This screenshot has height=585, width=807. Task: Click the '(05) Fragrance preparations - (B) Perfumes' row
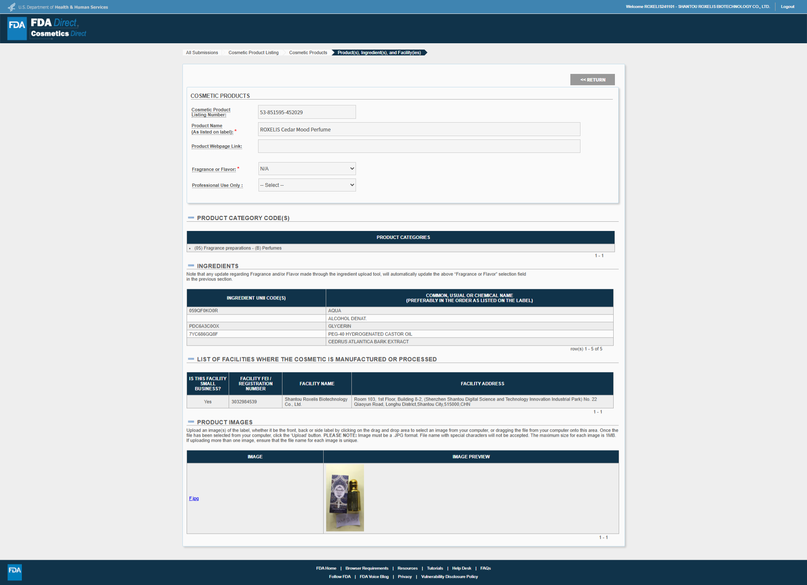(401, 248)
